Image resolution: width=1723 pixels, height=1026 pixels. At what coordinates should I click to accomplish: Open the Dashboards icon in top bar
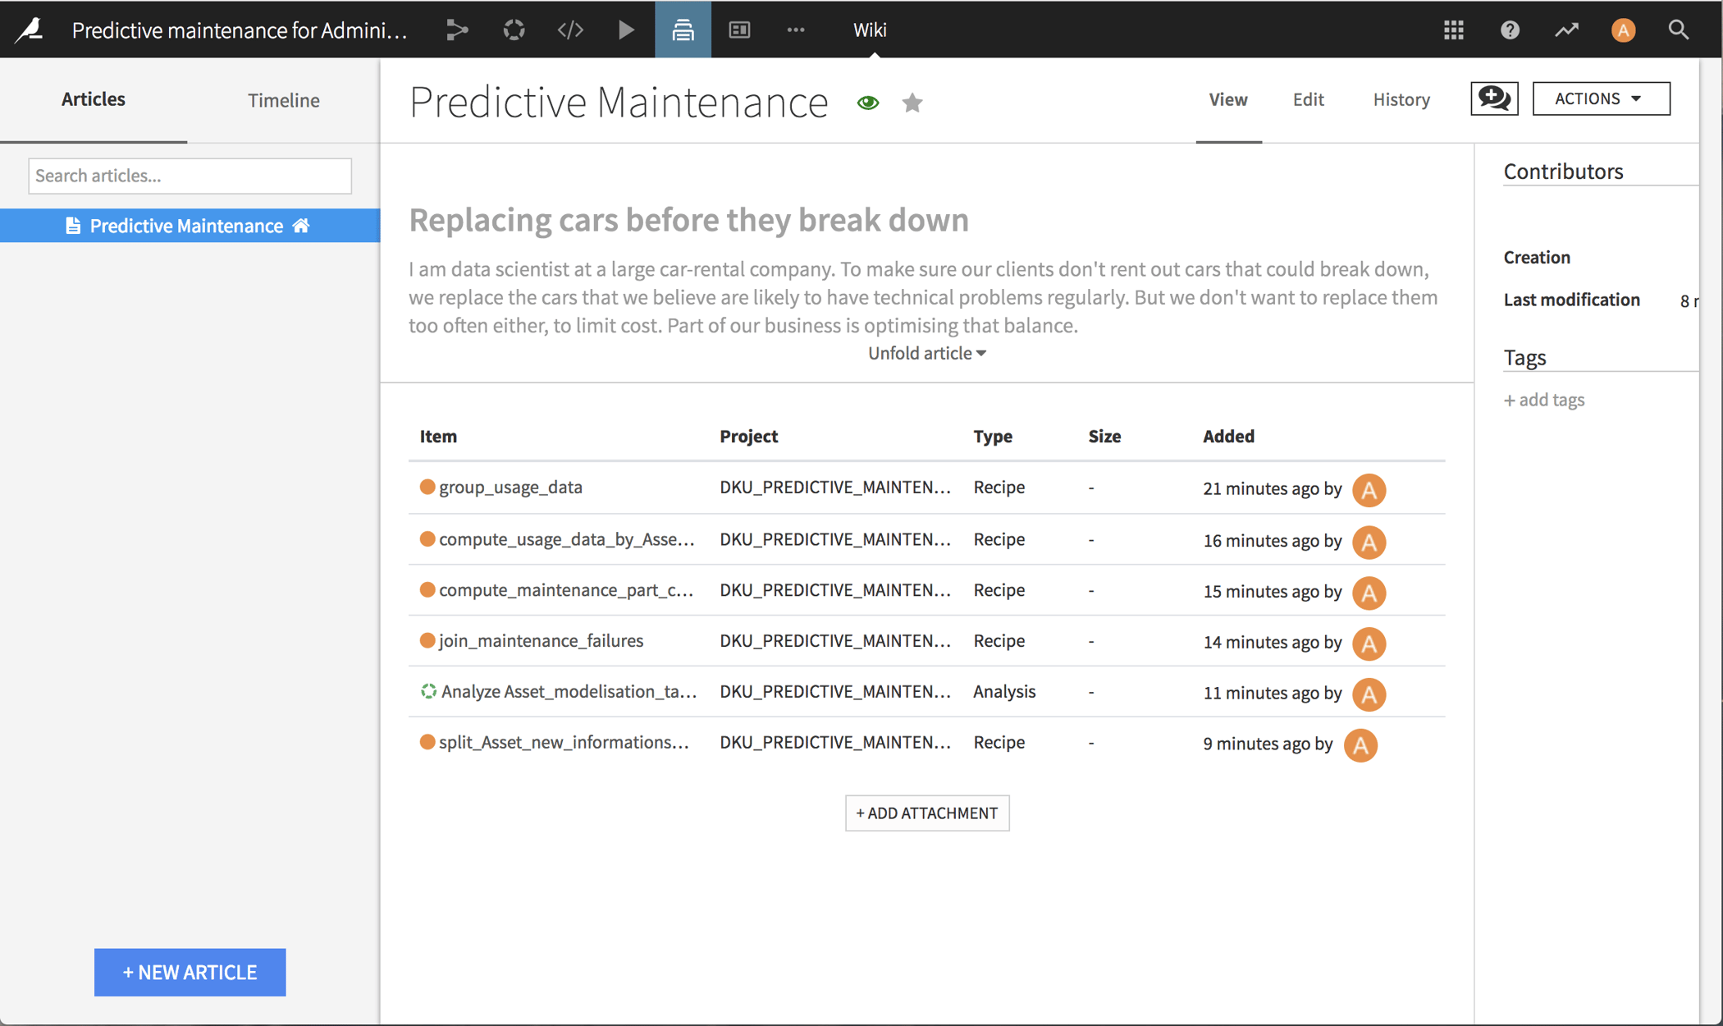[x=739, y=30]
